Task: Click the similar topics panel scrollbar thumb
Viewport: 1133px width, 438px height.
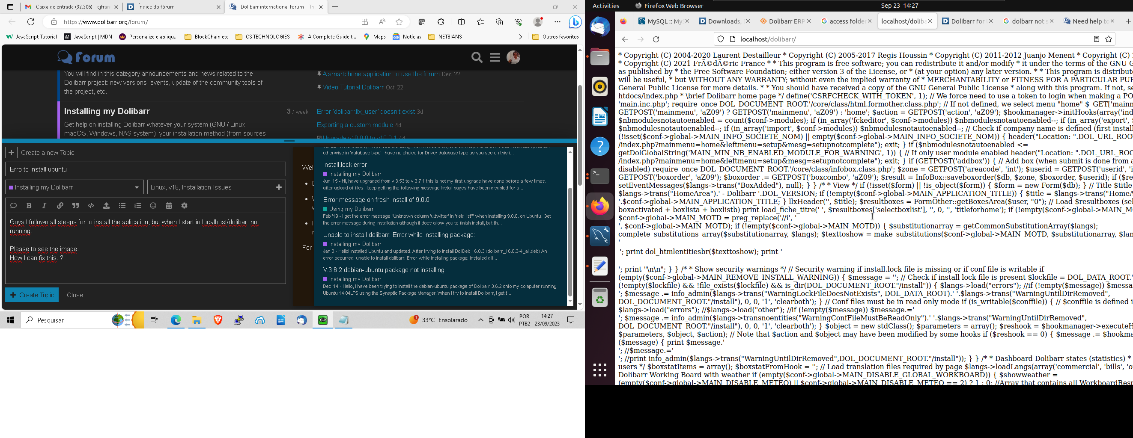Action: click(570, 242)
